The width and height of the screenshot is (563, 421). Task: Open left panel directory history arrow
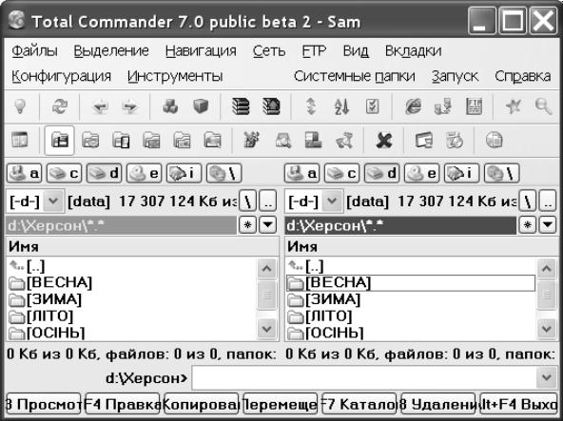click(268, 225)
